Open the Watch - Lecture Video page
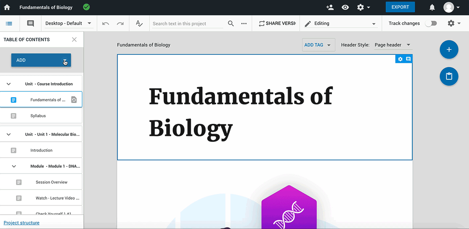Image resolution: width=469 pixels, height=229 pixels. pos(41,198)
